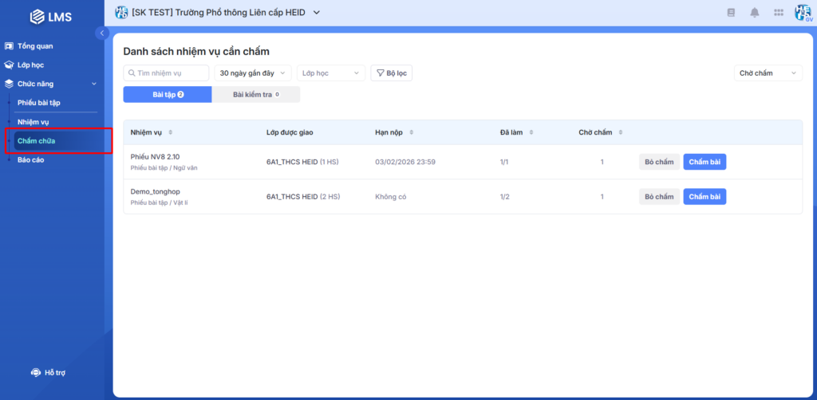Open notifications bell icon
This screenshot has height=400, width=817.
(x=754, y=13)
